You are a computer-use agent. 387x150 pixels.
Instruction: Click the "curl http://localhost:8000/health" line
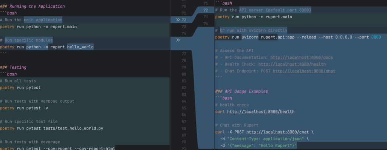pos(255,112)
